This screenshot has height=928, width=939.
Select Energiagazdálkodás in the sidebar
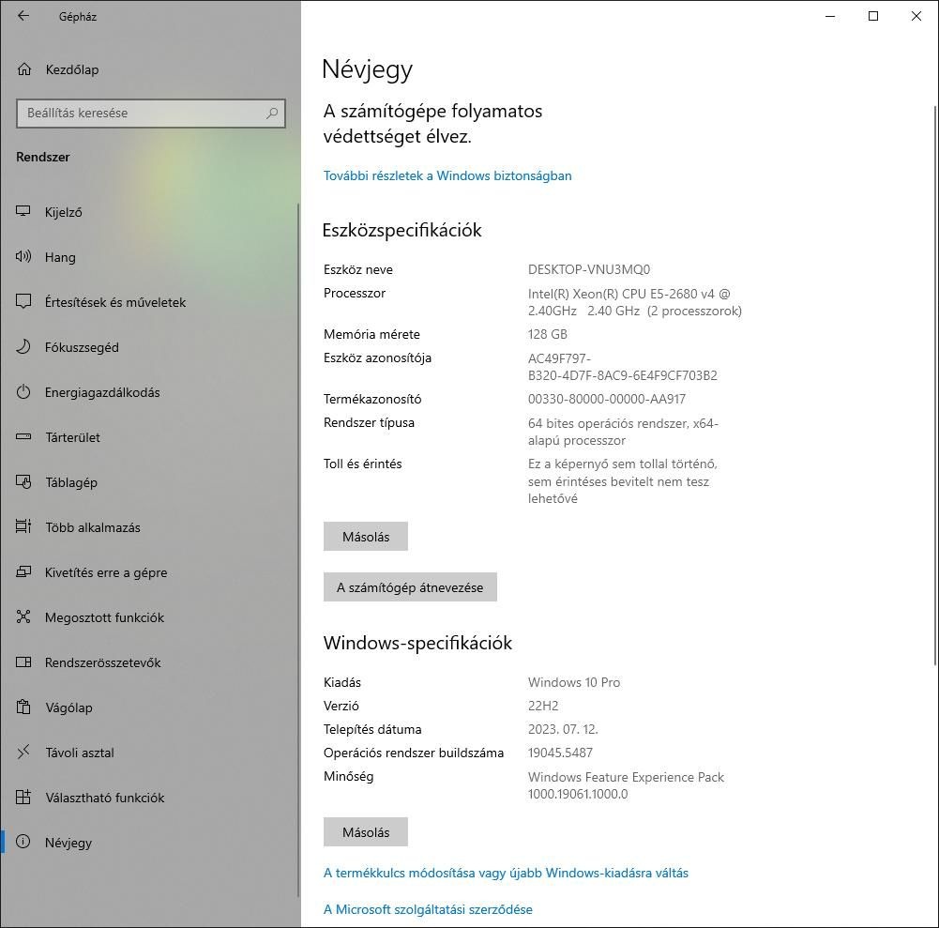150,392
